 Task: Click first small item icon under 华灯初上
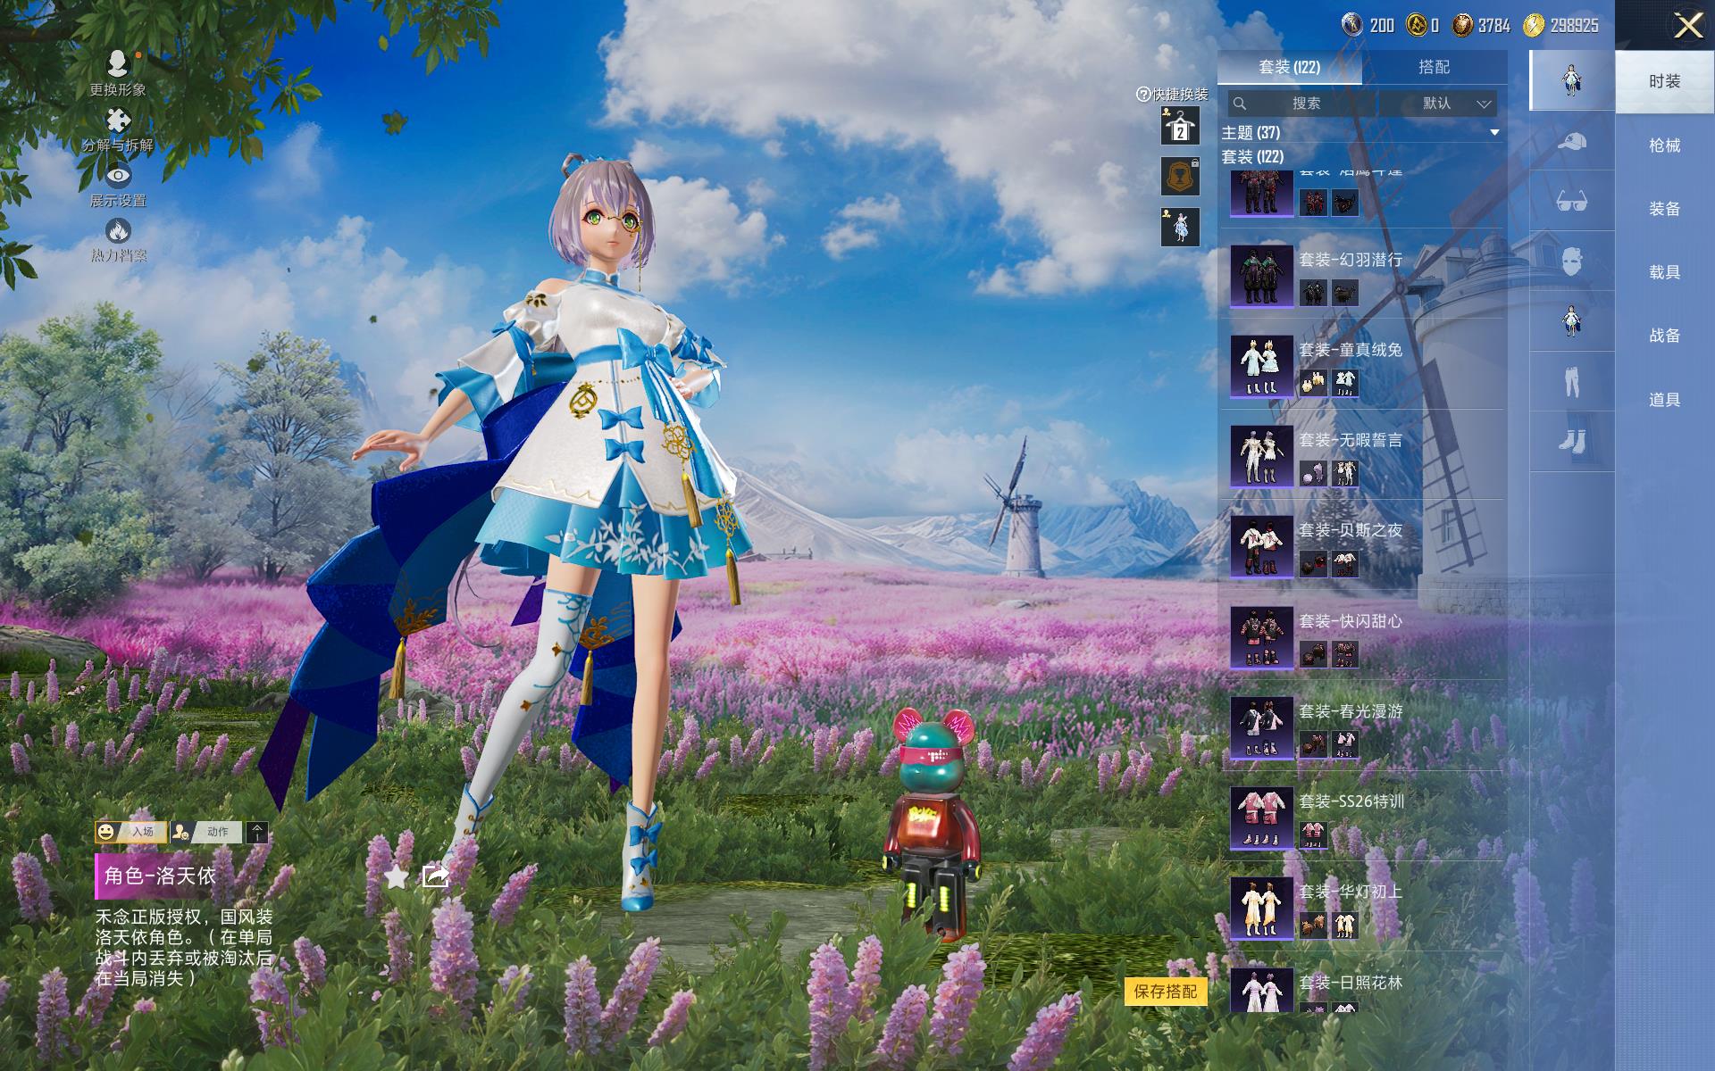pos(1313,925)
